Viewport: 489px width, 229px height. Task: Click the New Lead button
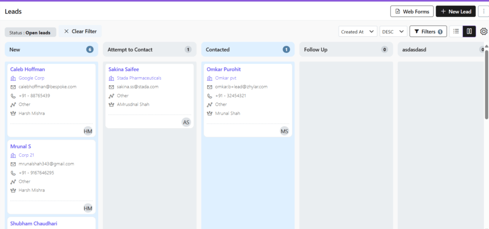(456, 11)
